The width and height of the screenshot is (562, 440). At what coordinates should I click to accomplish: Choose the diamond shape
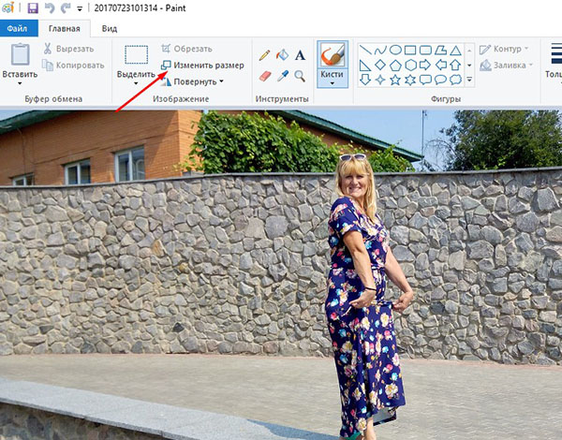coord(380,65)
